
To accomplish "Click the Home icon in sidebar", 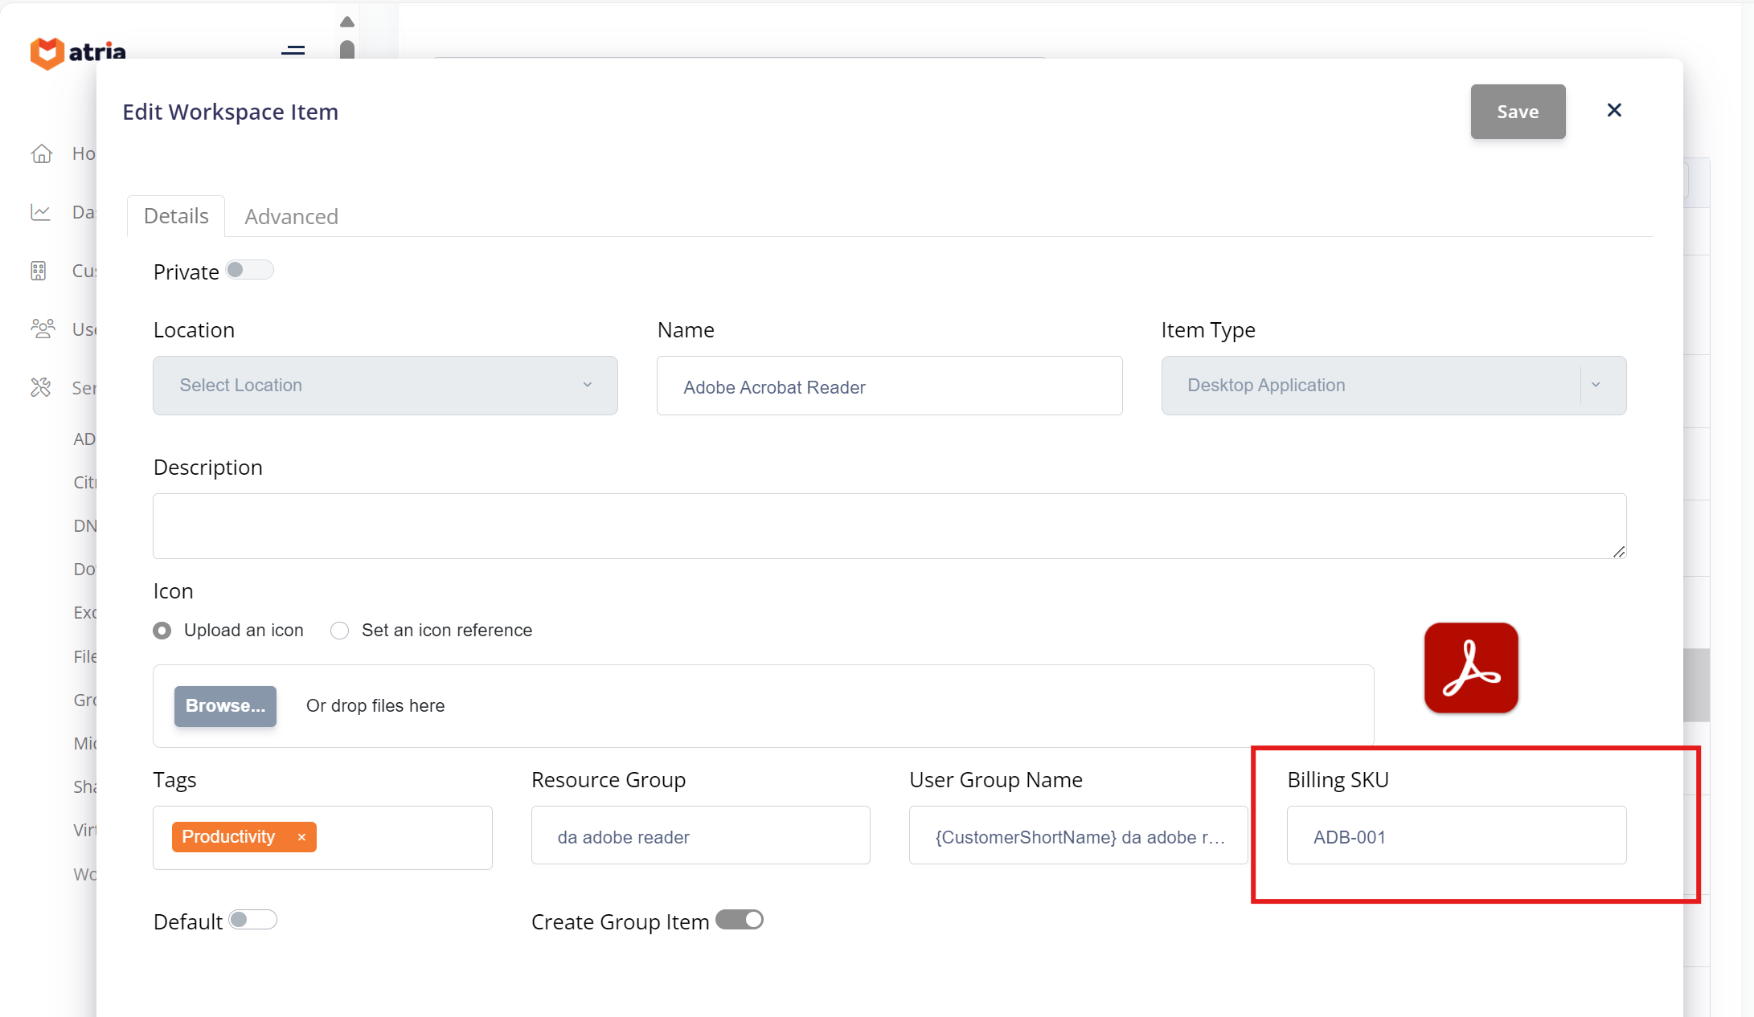I will [42, 153].
